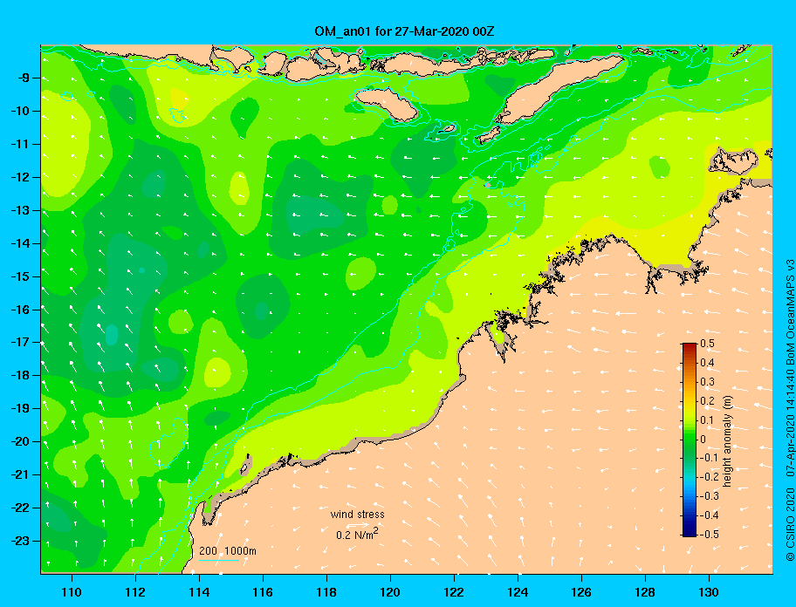
Task: Click Melville Island near the right edge
Action: (733, 160)
